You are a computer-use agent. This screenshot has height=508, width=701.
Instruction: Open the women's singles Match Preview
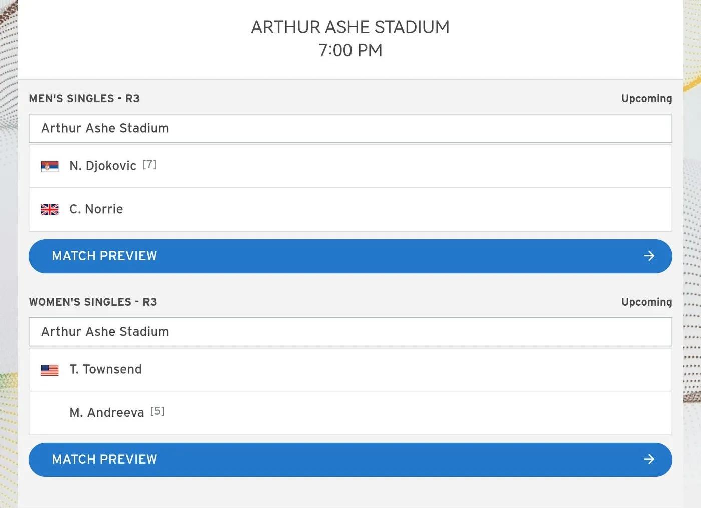(350, 460)
